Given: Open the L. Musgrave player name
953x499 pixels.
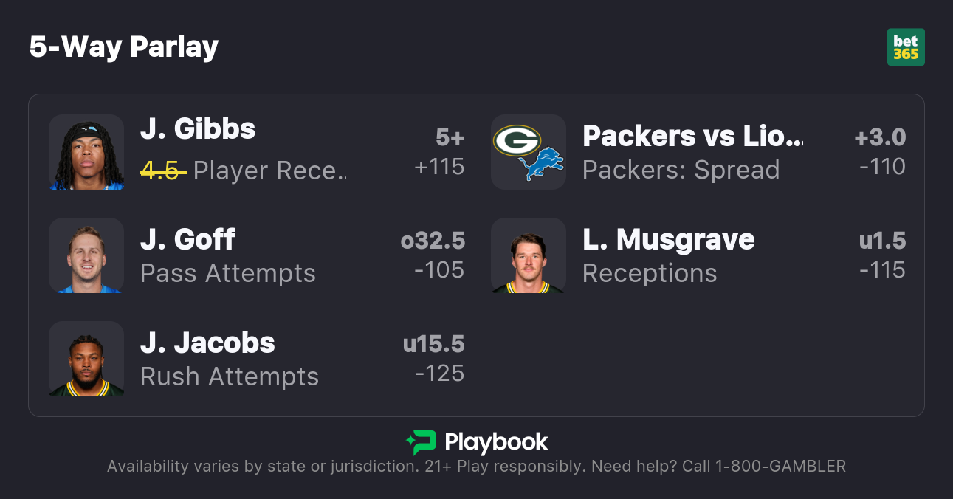Looking at the screenshot, I should pos(668,240).
